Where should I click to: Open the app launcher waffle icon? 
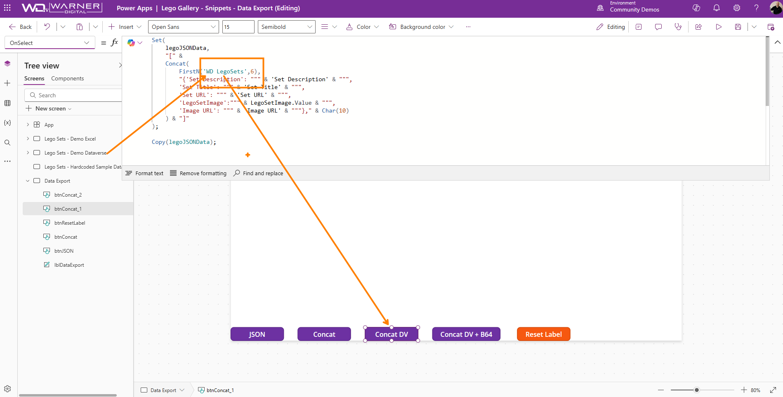click(7, 8)
